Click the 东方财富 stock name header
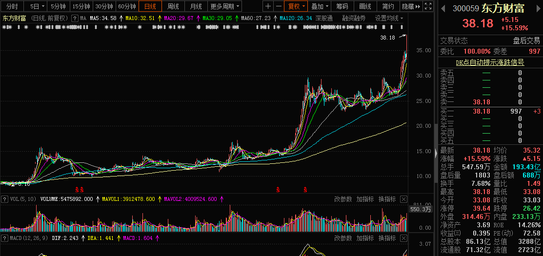The image size is (543, 256). [503, 8]
